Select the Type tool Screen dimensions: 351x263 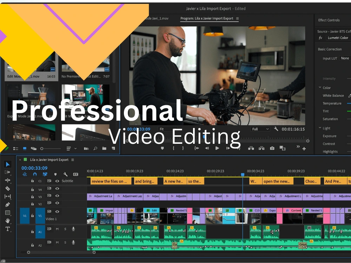(x=8, y=229)
